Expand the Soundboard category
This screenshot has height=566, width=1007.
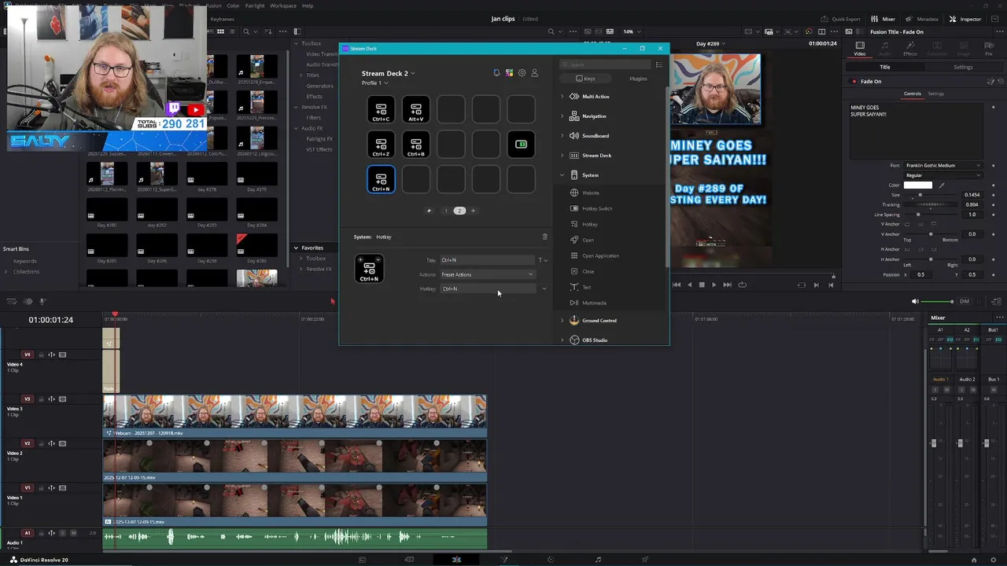click(563, 136)
